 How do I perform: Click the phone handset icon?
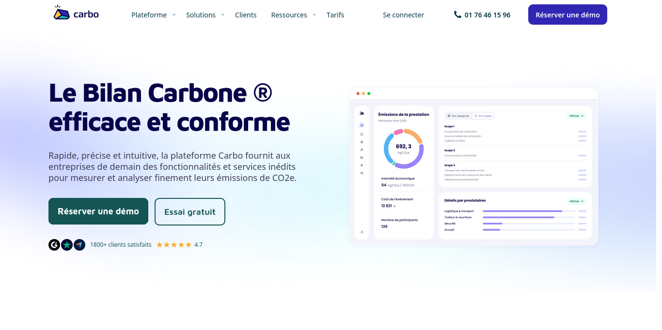click(457, 15)
